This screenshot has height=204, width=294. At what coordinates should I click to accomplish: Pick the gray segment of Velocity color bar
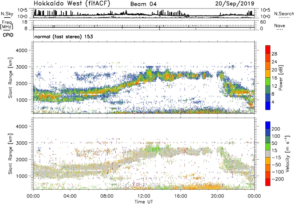point(268,154)
